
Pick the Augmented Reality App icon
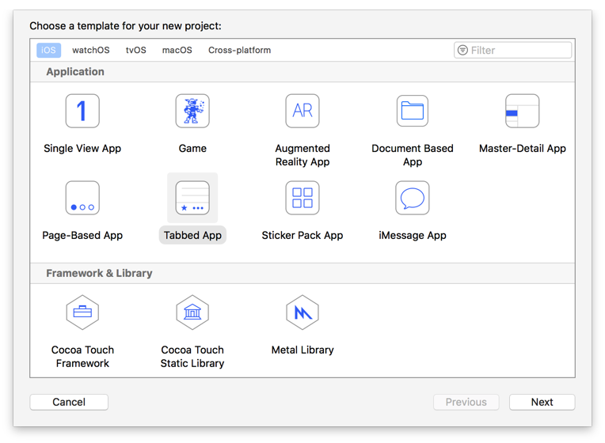point(302,111)
